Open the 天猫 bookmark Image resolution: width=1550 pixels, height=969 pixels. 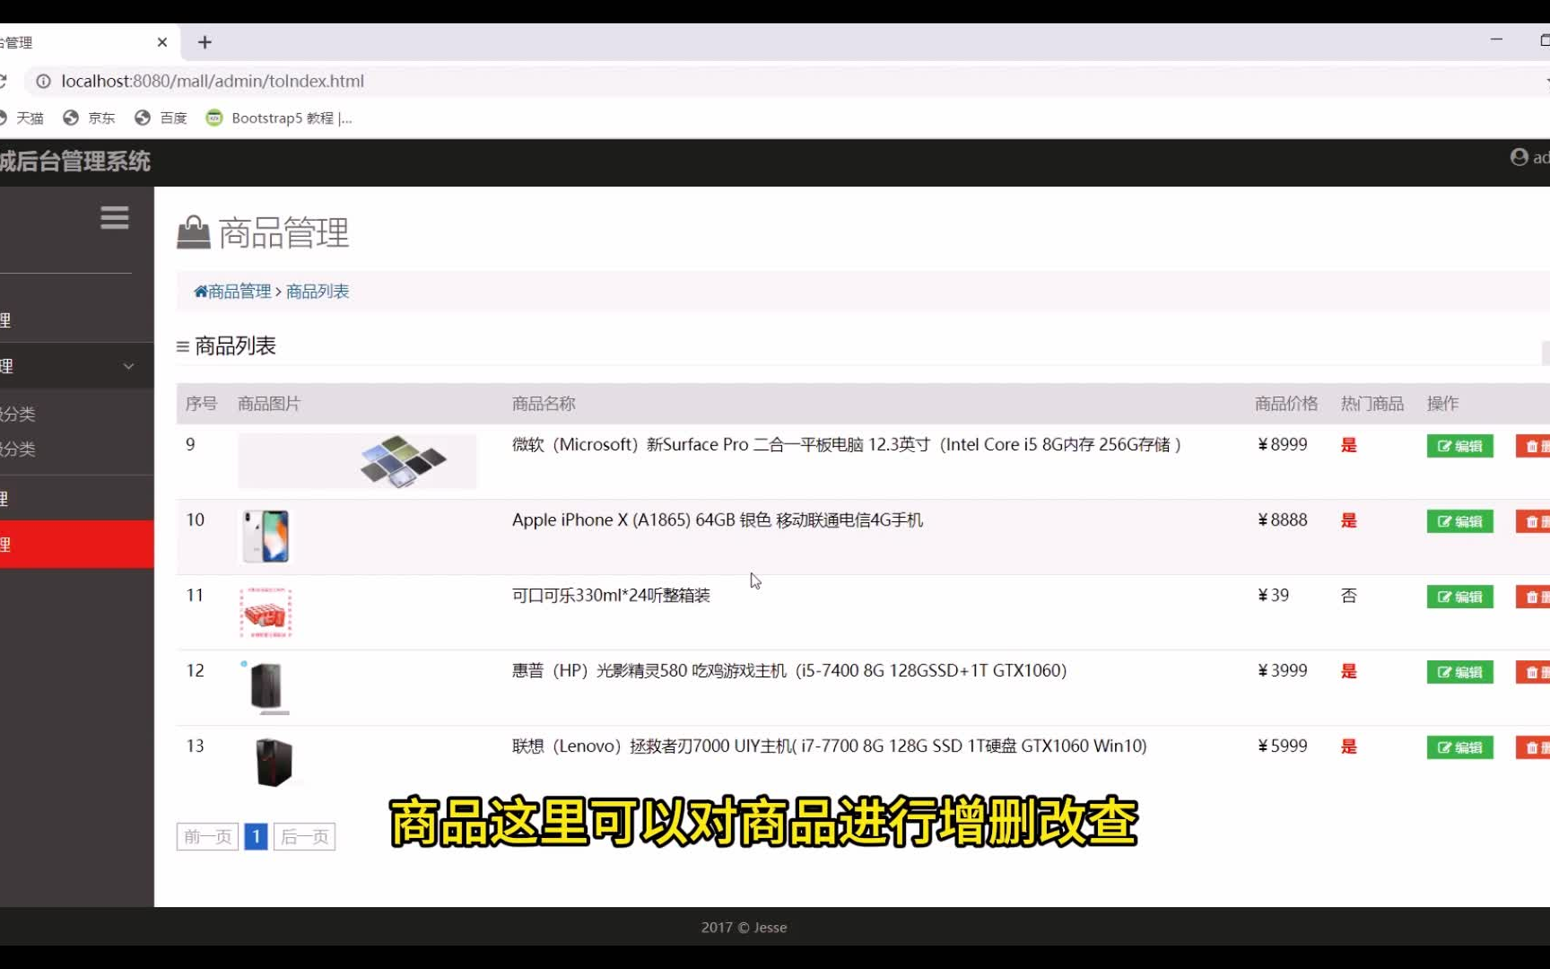pyautogui.click(x=21, y=118)
